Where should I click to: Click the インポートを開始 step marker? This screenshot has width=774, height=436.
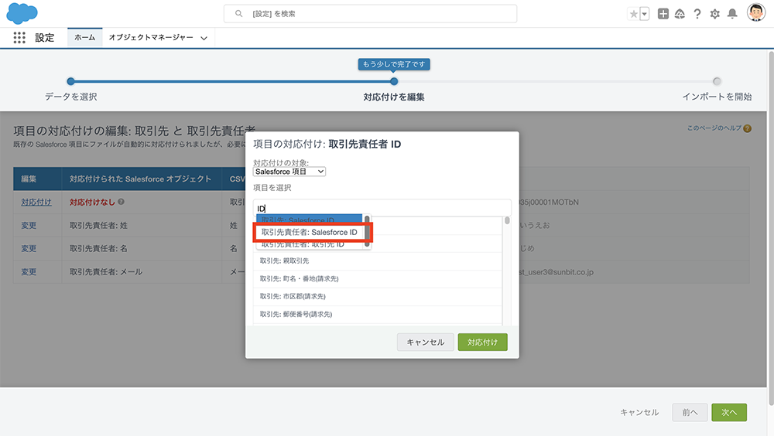pyautogui.click(x=717, y=81)
